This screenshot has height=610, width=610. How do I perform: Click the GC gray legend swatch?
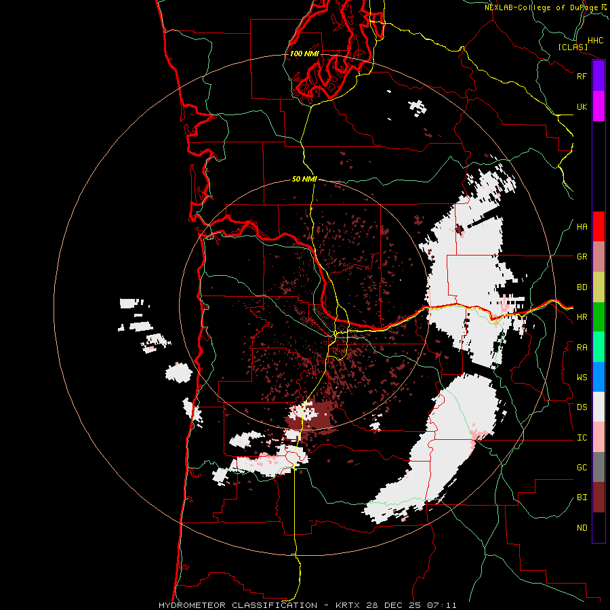pos(598,467)
